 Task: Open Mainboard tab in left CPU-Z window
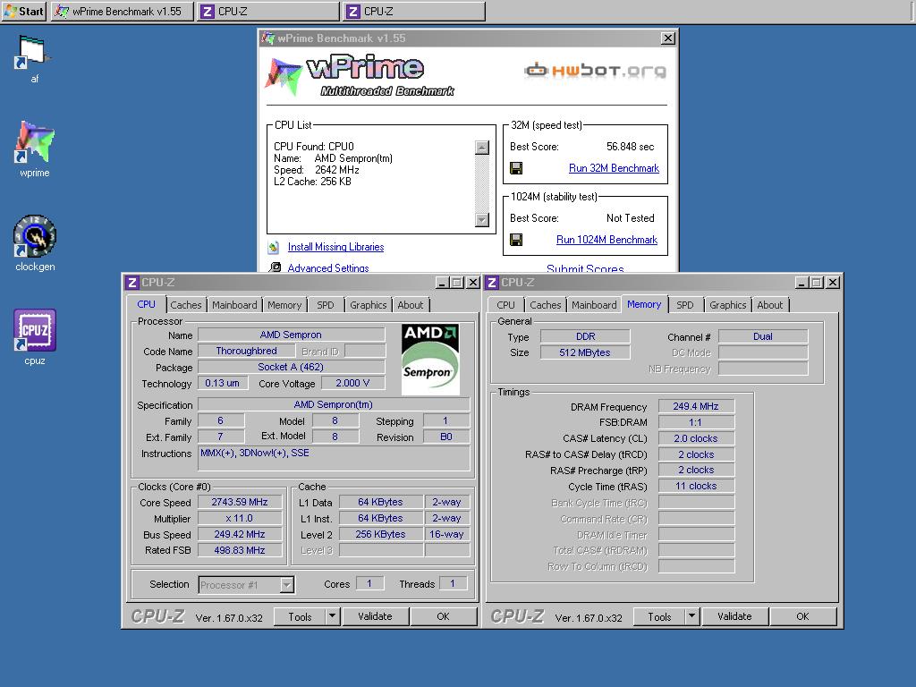[x=234, y=305]
